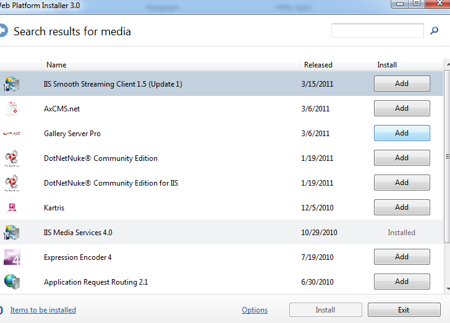Screen dimensions: 450x323
Task: Open the Items to be installed link
Action: pos(43,310)
